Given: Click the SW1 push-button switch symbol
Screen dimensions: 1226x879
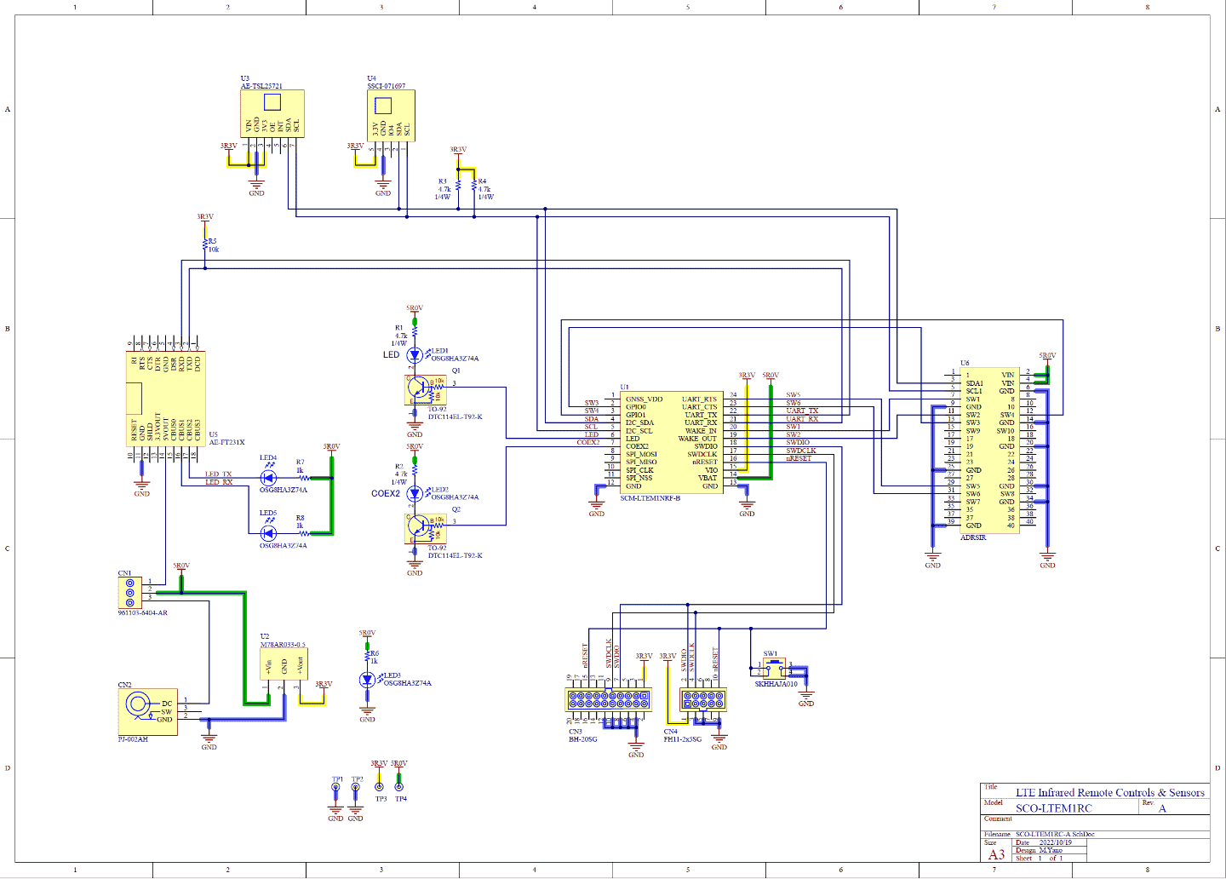Looking at the screenshot, I should tap(773, 667).
